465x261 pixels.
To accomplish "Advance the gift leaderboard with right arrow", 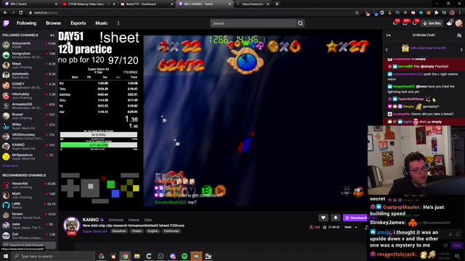I will click(x=461, y=50).
